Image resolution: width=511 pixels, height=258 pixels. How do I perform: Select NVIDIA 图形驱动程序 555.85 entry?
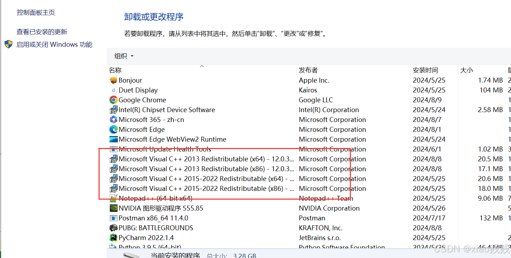(161, 208)
